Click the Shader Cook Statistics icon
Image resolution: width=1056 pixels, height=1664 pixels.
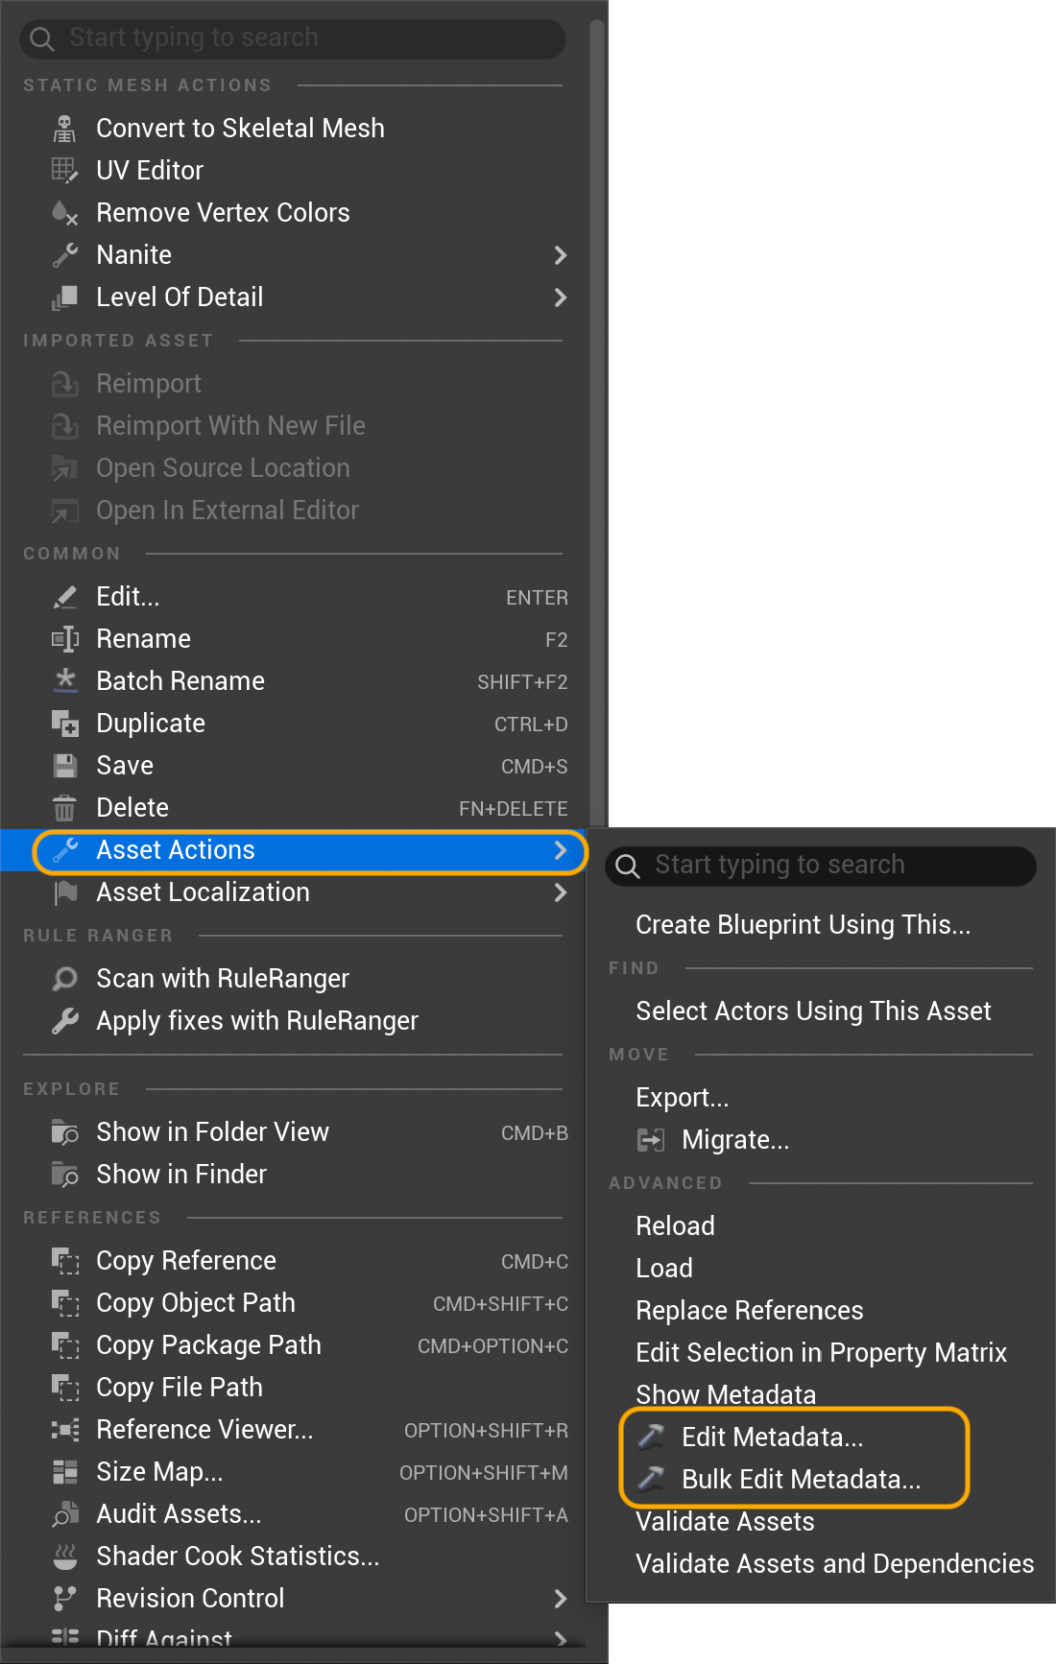point(64,1557)
